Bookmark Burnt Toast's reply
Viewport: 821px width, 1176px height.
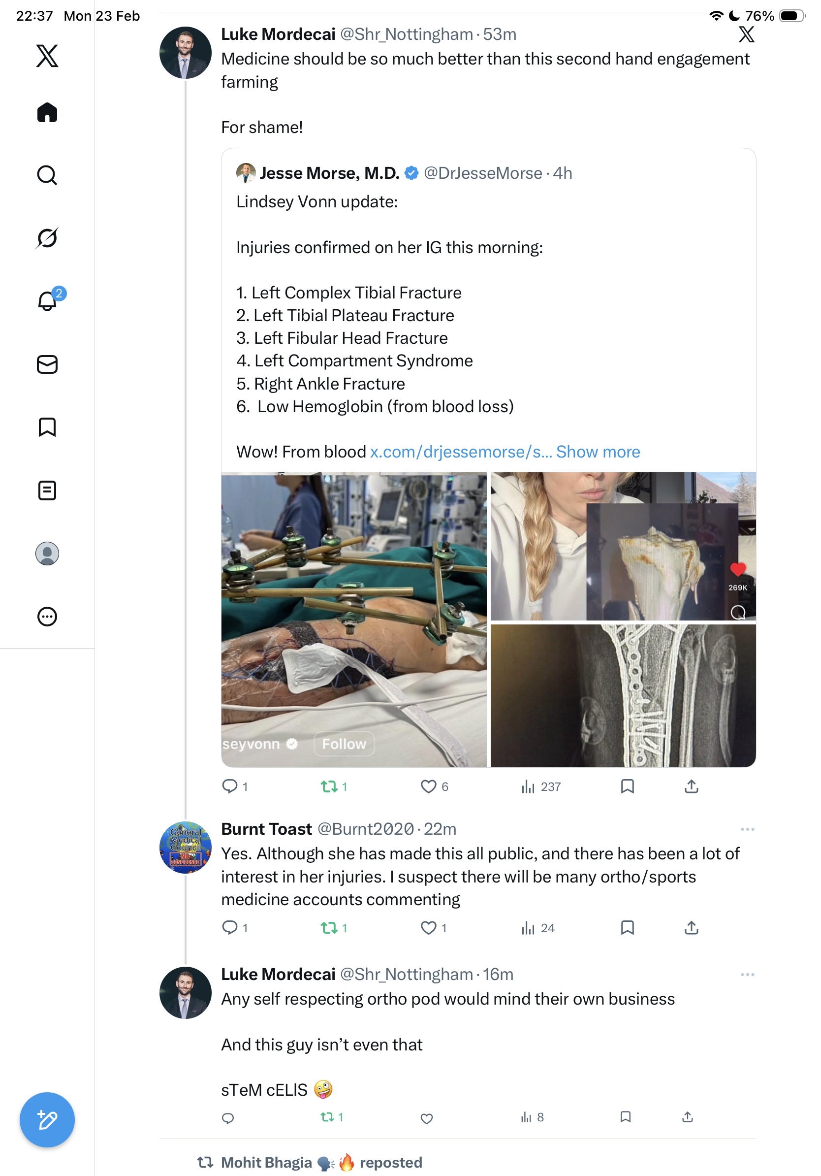[x=627, y=928]
